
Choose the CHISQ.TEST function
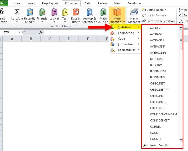coord(157,108)
